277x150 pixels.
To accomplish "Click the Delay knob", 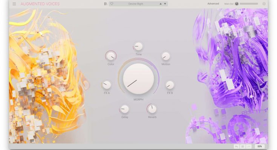I will pos(124,109).
